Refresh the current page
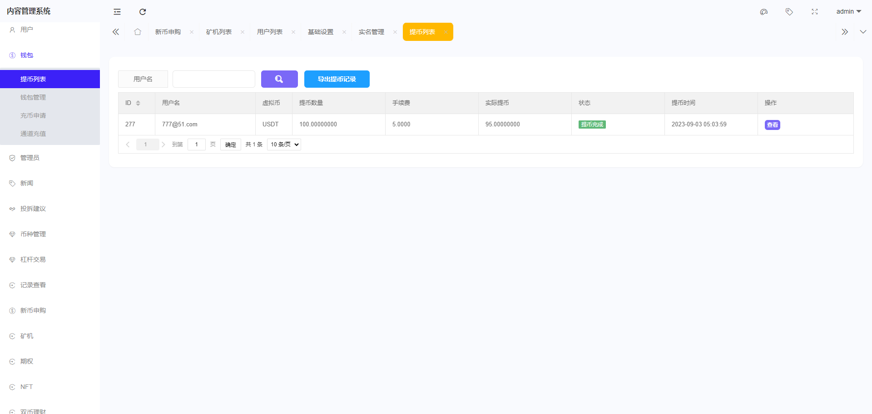This screenshot has width=872, height=414. [142, 11]
